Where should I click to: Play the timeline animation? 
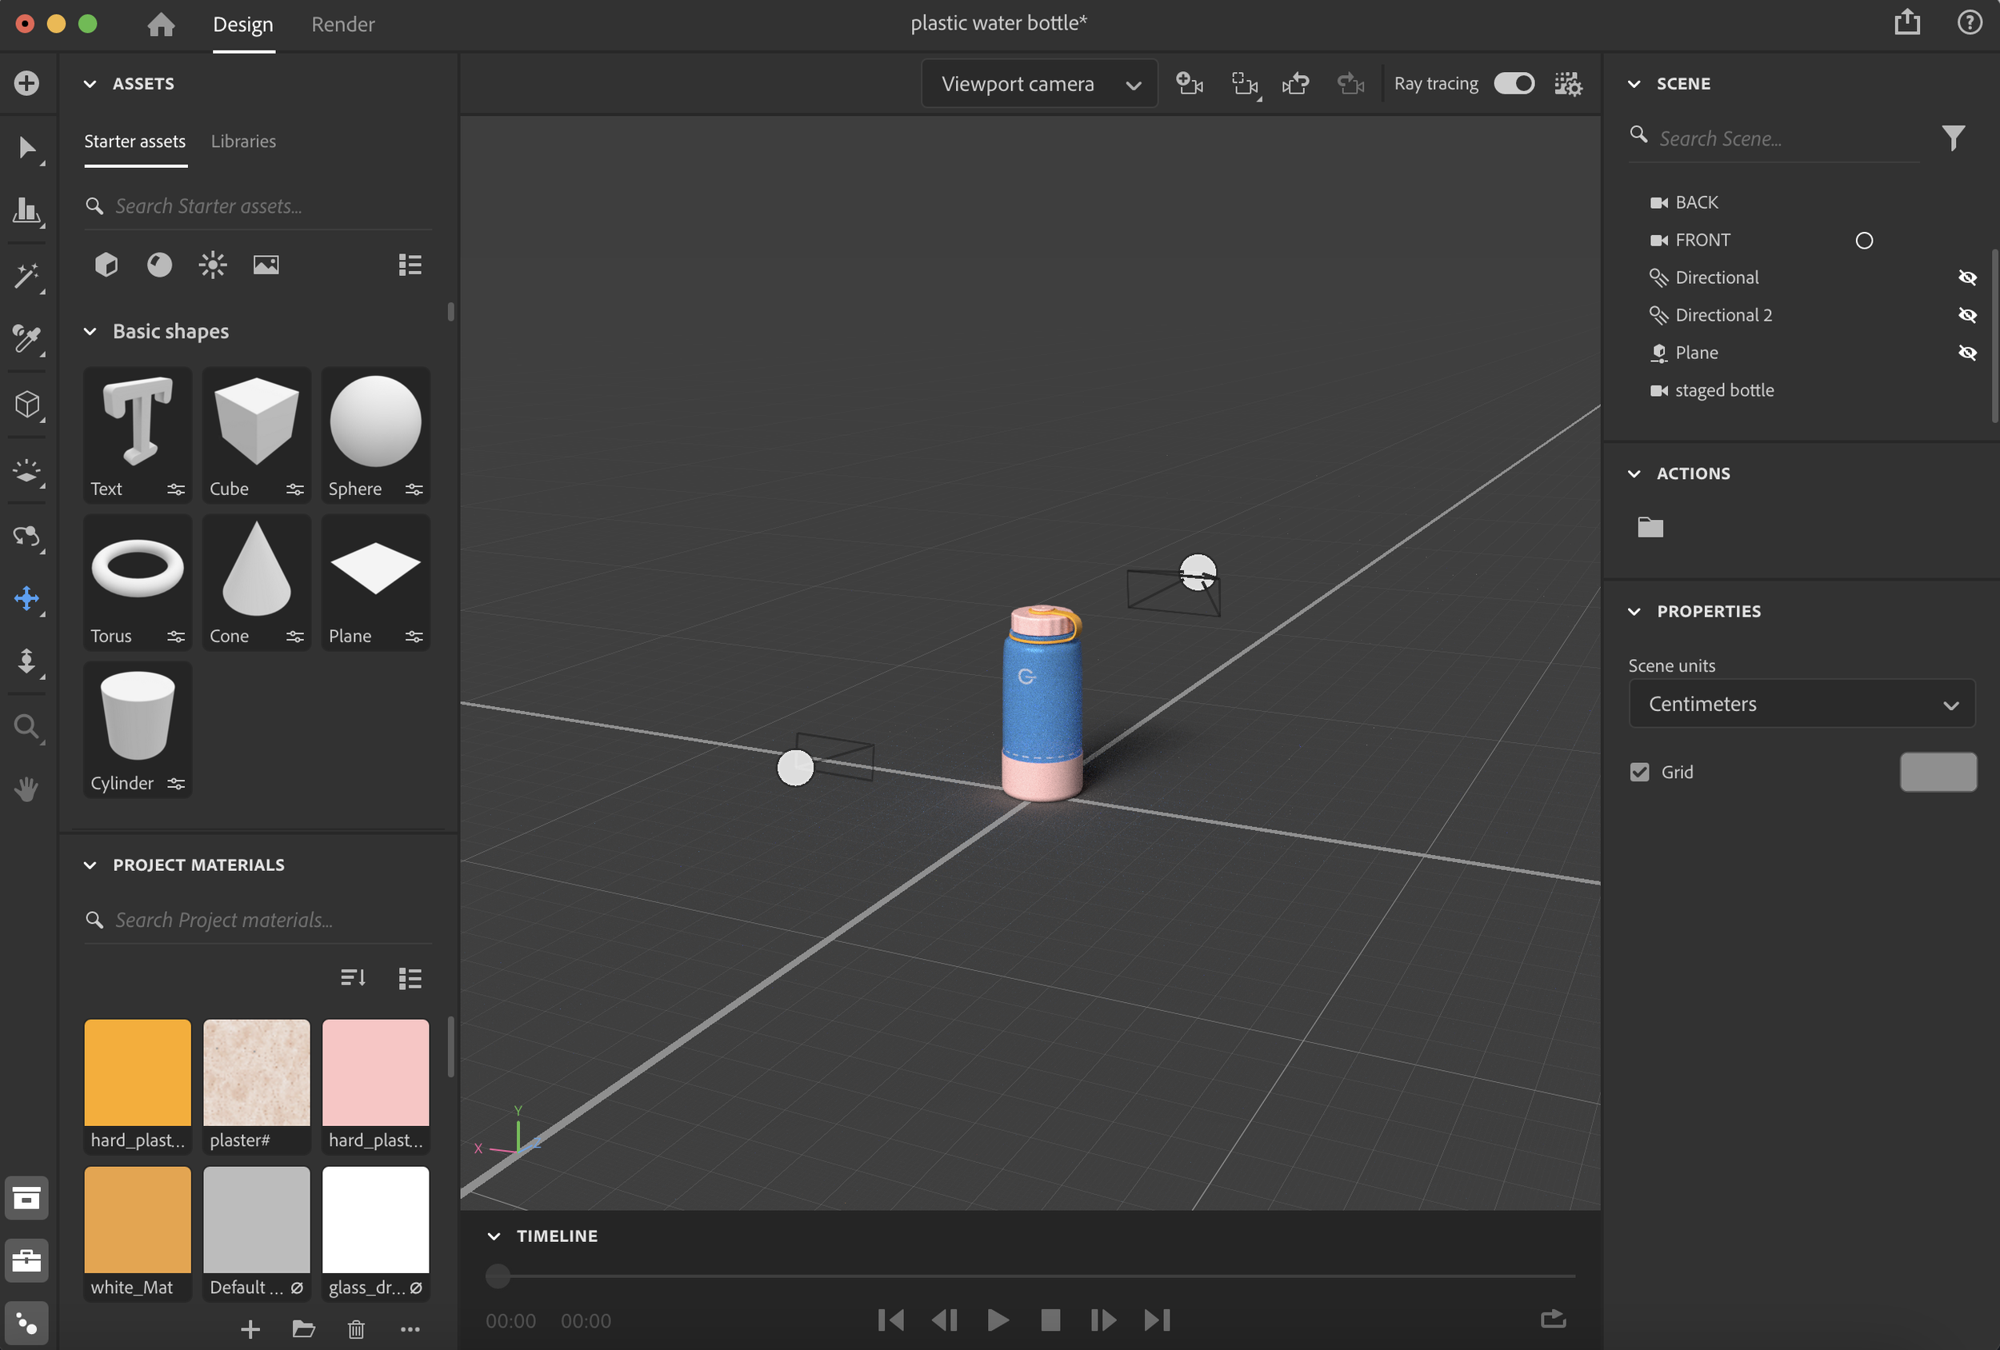tap(998, 1320)
